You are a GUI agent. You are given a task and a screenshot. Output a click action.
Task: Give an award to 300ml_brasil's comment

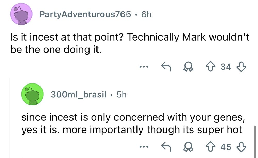pyautogui.click(x=188, y=147)
